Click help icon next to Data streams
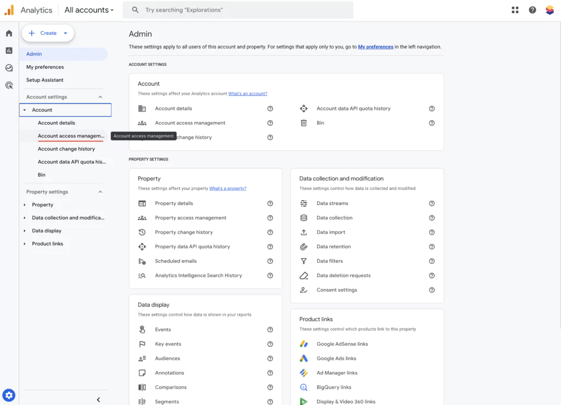Screen dimensions: 561x405 432,204
